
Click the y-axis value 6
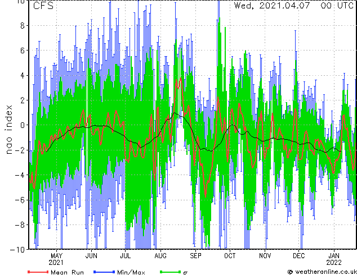[23, 51]
